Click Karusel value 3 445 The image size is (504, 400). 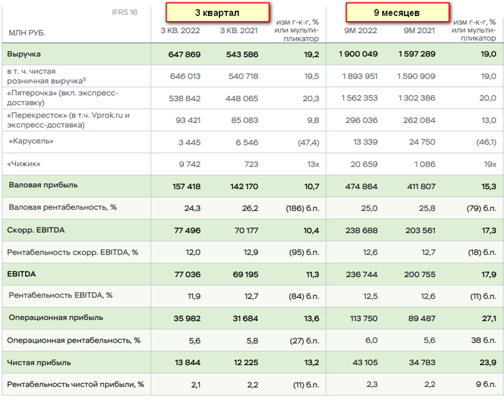pos(189,142)
